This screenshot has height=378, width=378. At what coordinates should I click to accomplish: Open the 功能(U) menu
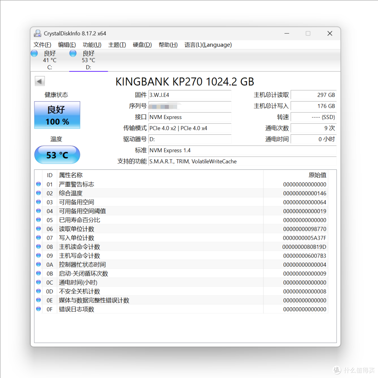92,45
